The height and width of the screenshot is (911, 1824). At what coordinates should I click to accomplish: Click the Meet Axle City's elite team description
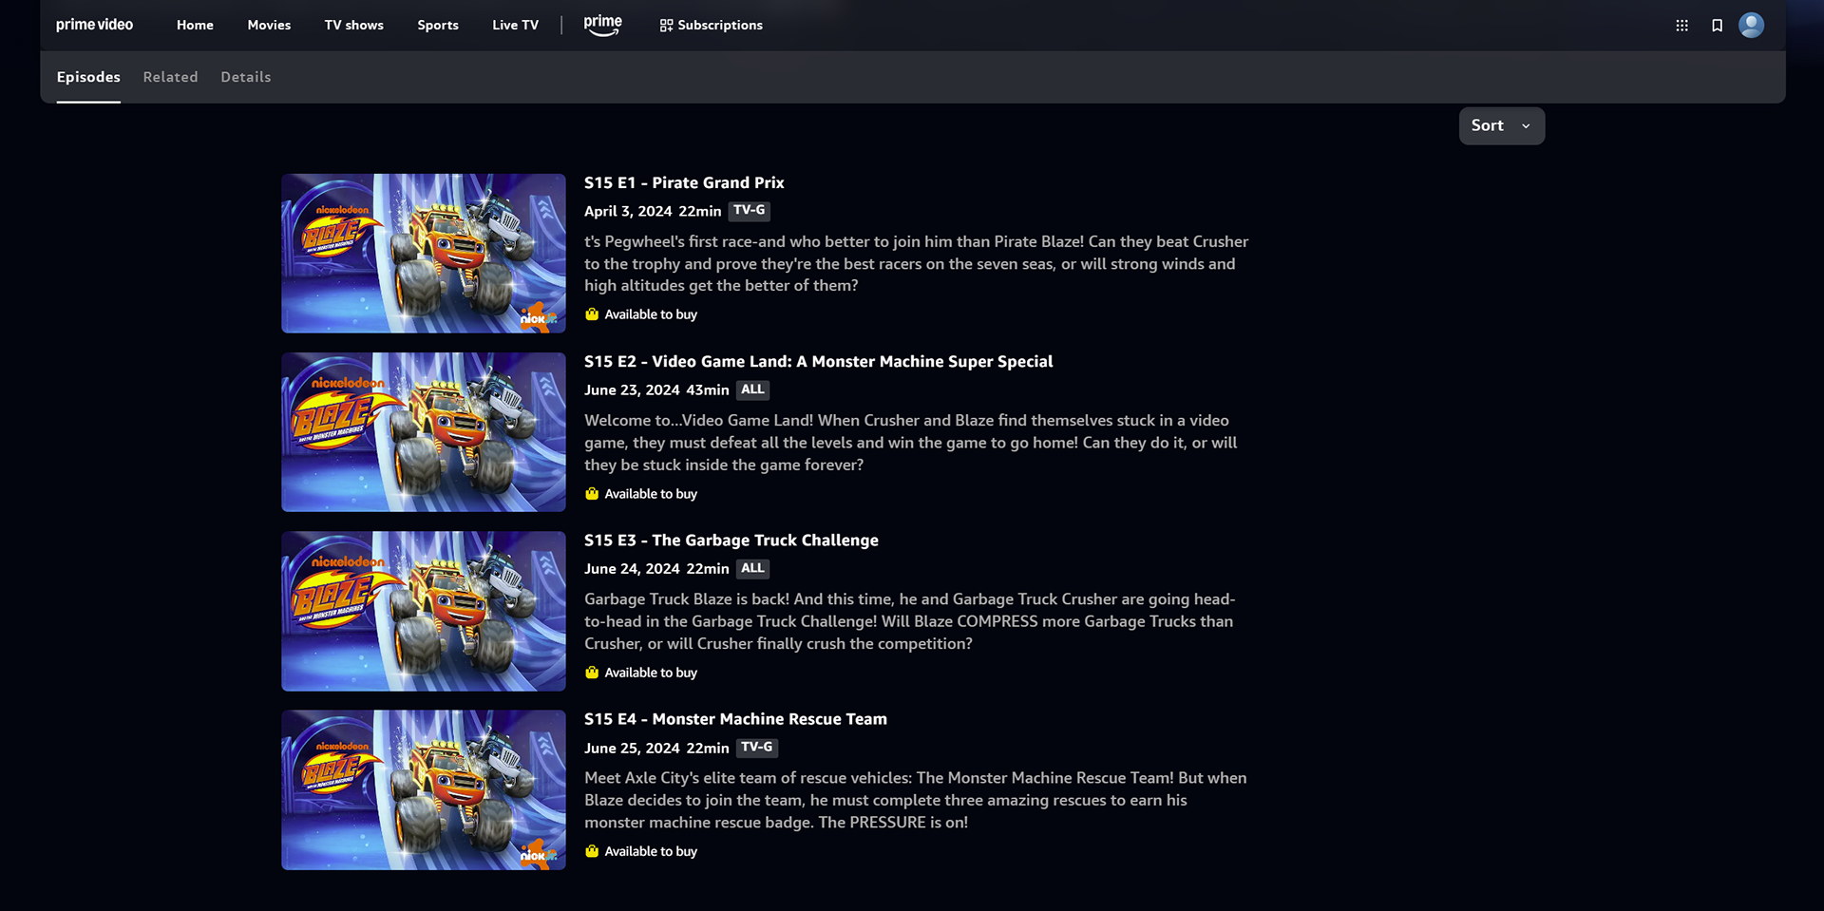[916, 800]
